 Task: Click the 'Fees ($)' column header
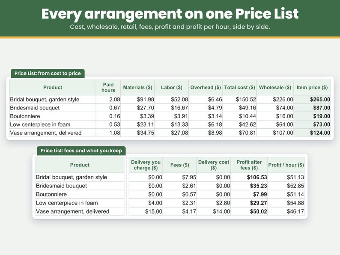pyautogui.click(x=180, y=165)
